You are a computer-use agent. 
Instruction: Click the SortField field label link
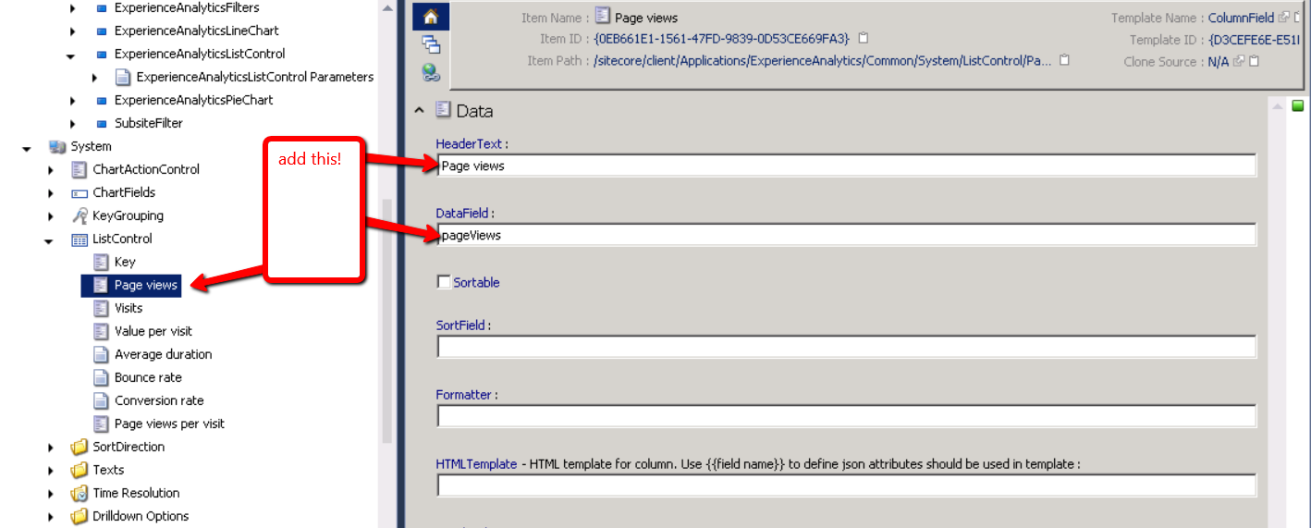461,325
